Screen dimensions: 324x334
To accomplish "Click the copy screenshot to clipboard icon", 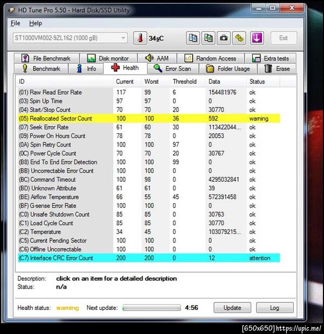I will coord(208,38).
